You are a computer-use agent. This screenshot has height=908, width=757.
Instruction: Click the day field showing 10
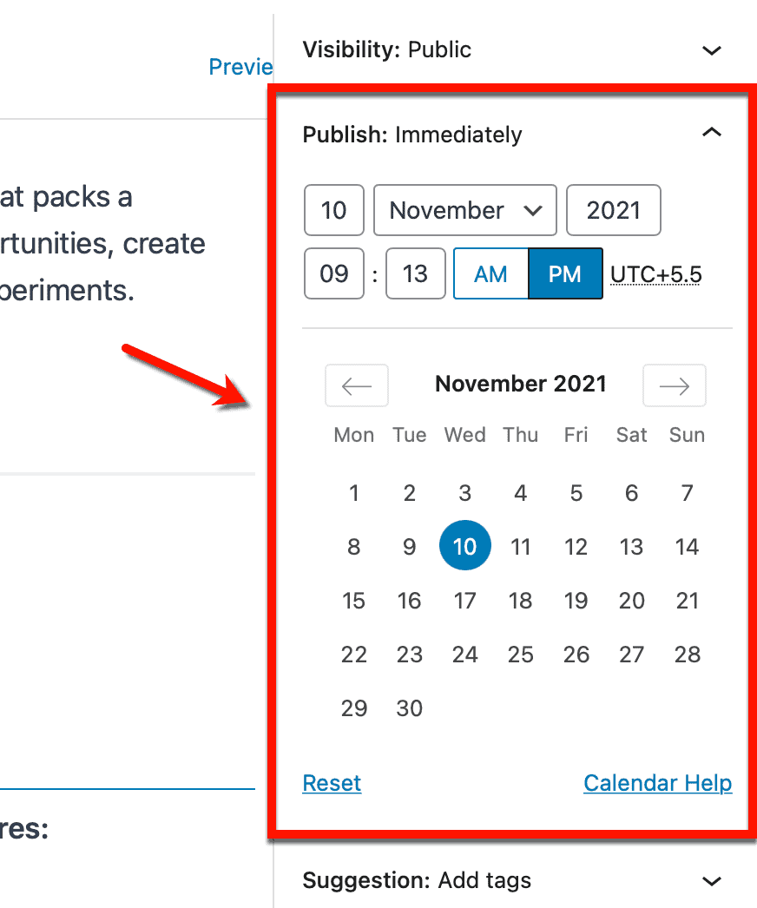[x=333, y=210]
